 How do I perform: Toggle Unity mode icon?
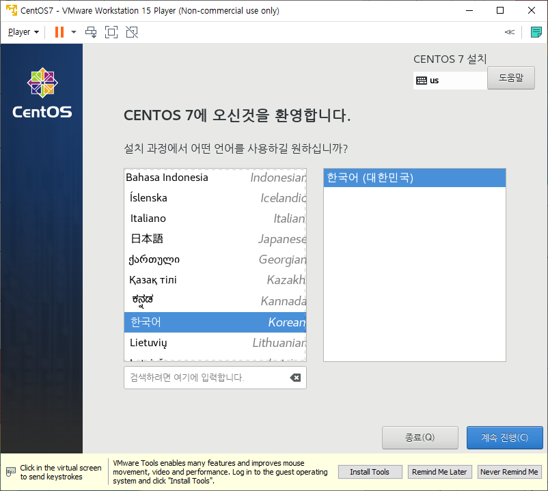click(132, 32)
